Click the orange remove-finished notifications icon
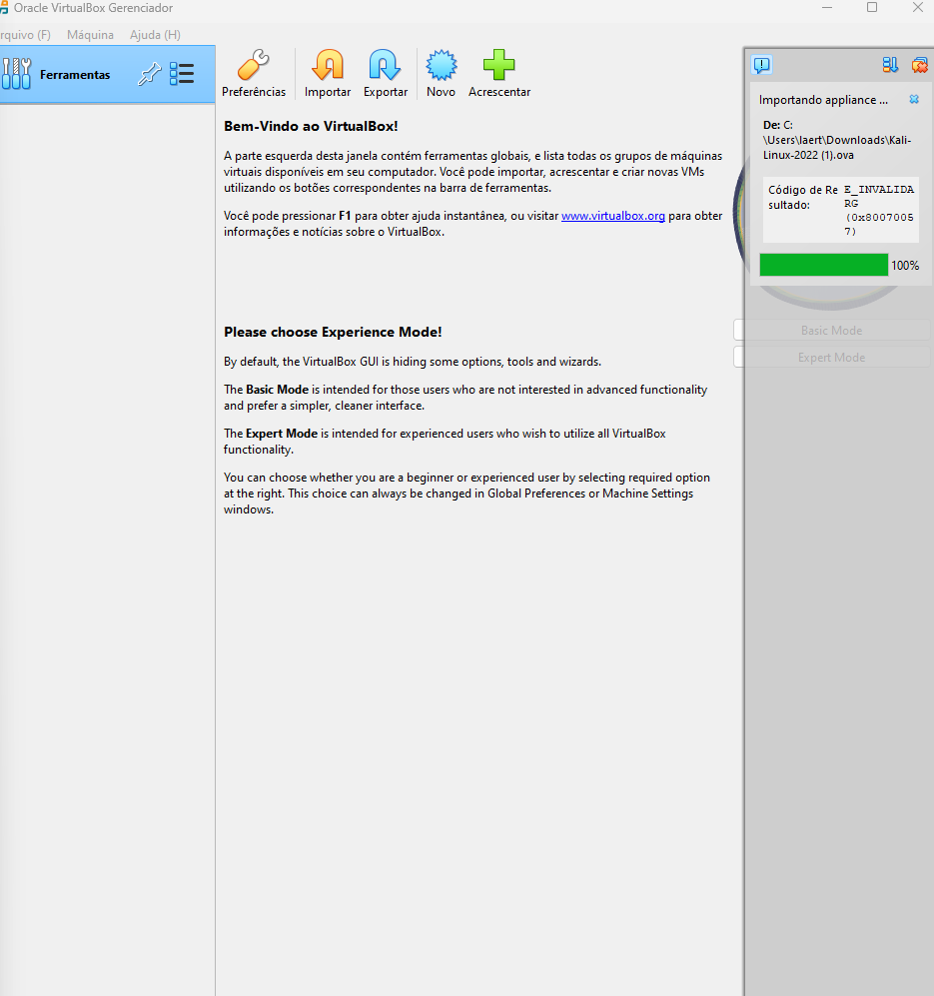Viewport: 934px width, 996px height. [x=919, y=65]
